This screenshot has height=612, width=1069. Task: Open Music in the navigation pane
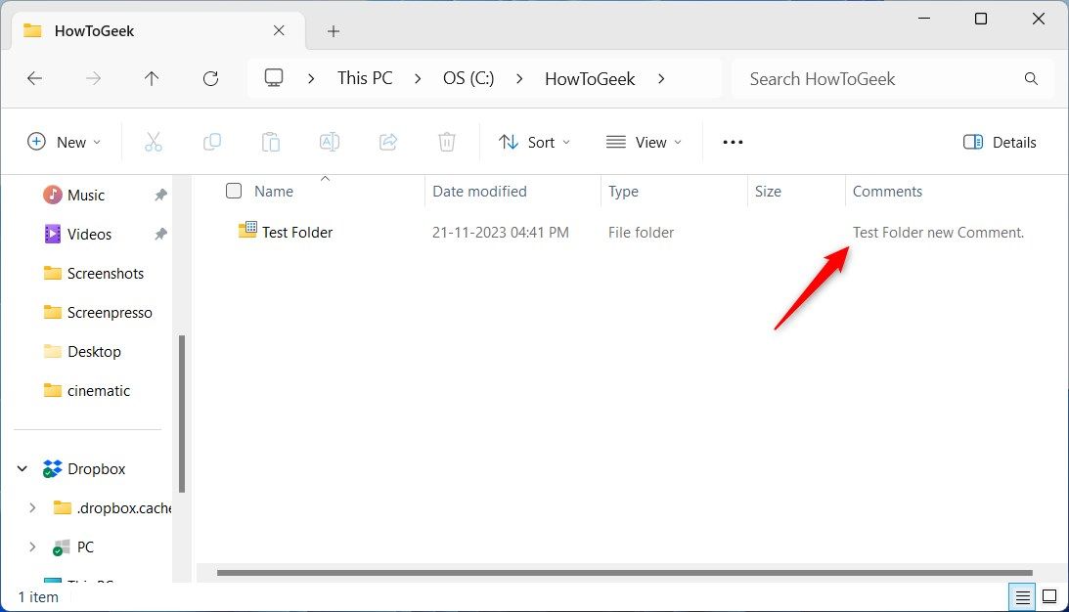(x=86, y=195)
